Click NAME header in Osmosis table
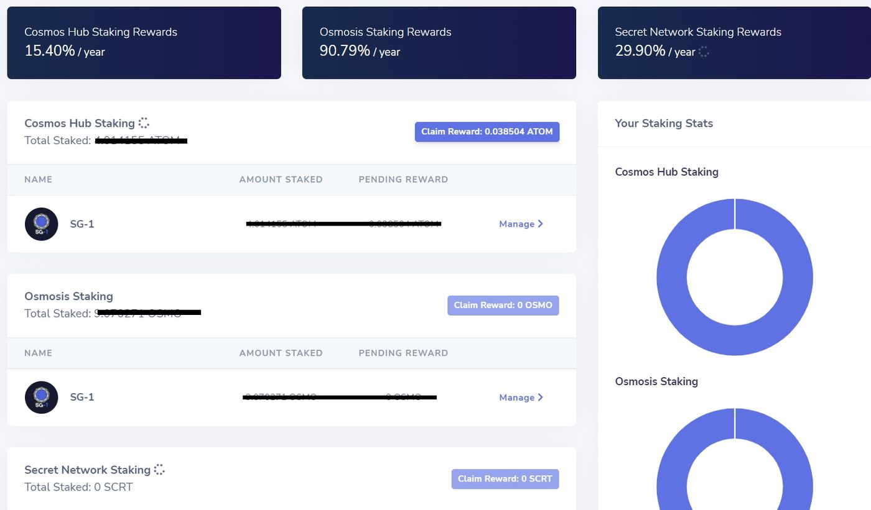 pyautogui.click(x=39, y=353)
